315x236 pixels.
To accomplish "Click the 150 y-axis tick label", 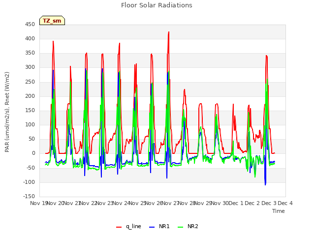I will pos(30,110).
